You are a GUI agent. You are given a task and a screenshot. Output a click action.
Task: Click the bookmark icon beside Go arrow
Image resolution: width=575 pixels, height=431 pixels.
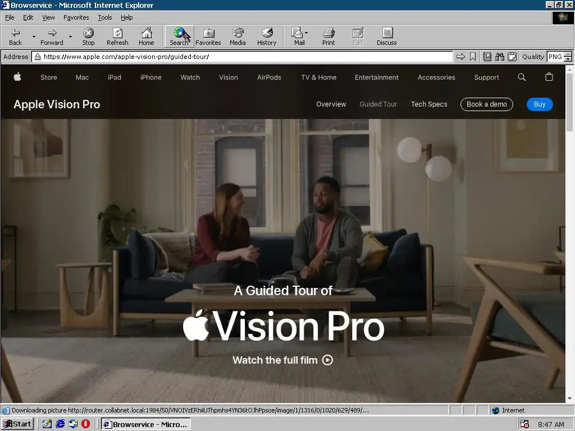pos(473,57)
